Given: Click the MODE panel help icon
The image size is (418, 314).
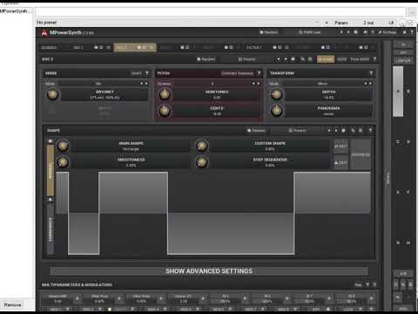Looking at the screenshot, I should (147, 73).
